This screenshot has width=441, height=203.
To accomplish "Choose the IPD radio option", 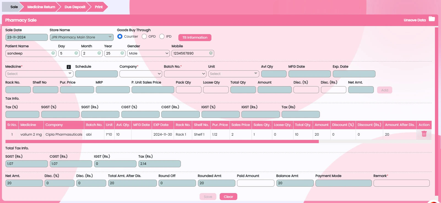I will click(162, 37).
